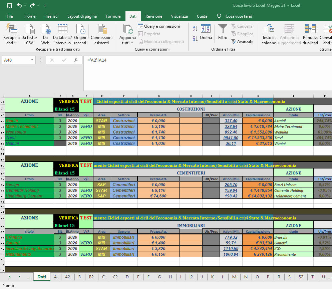Open the 205,70 link for Design
Image resolution: width=332 pixels, height=289 pixels.
[x=231, y=185]
